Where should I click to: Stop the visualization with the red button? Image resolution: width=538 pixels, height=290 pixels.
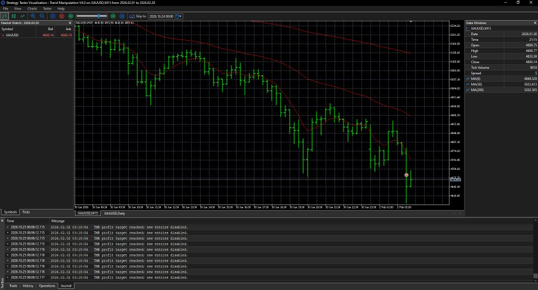point(62,16)
